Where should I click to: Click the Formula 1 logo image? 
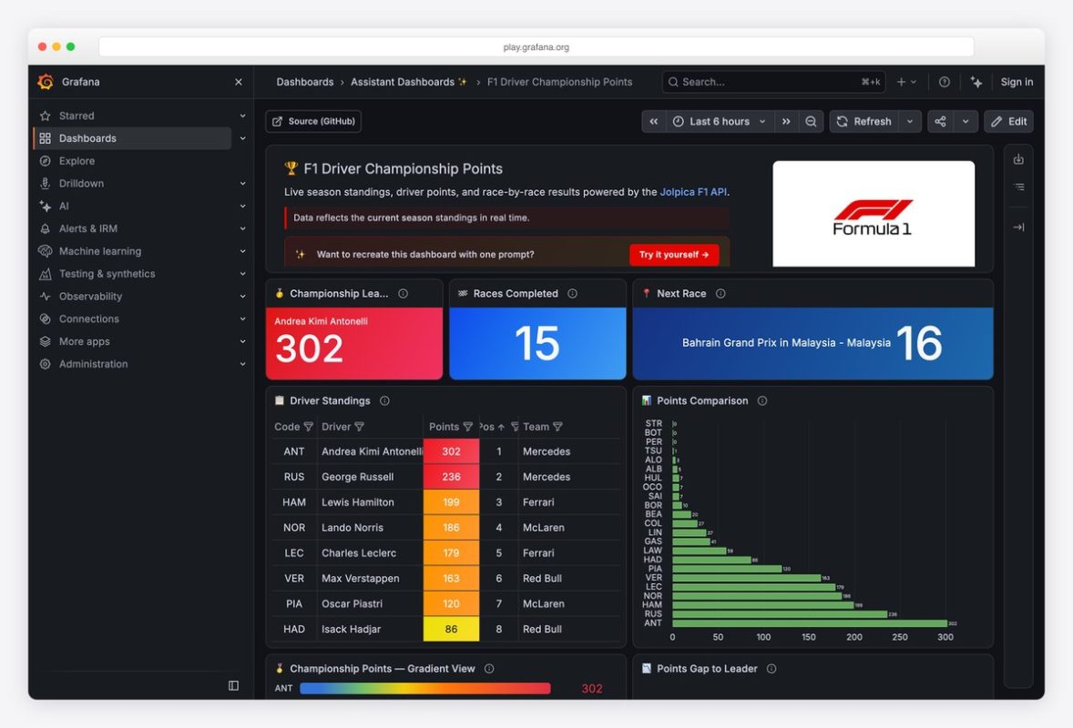[874, 213]
